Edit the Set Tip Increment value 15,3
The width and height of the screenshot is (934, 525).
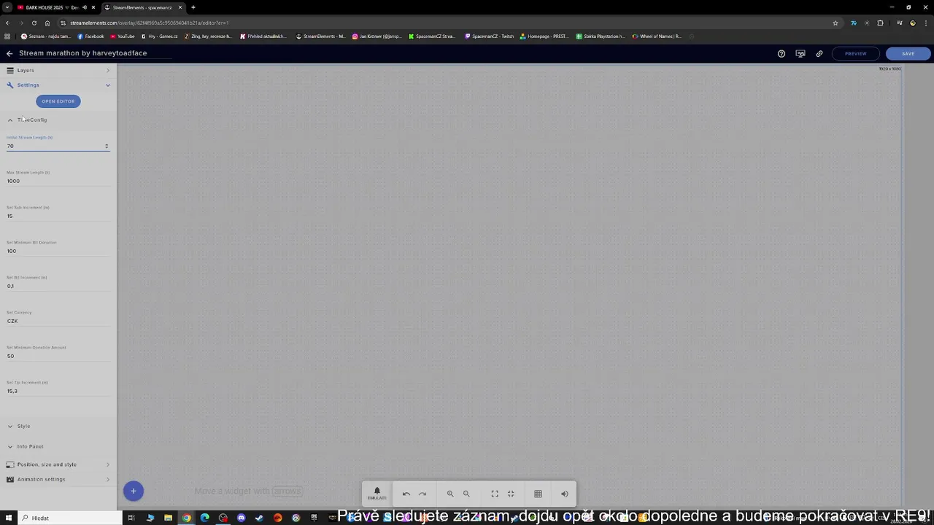pos(58,391)
